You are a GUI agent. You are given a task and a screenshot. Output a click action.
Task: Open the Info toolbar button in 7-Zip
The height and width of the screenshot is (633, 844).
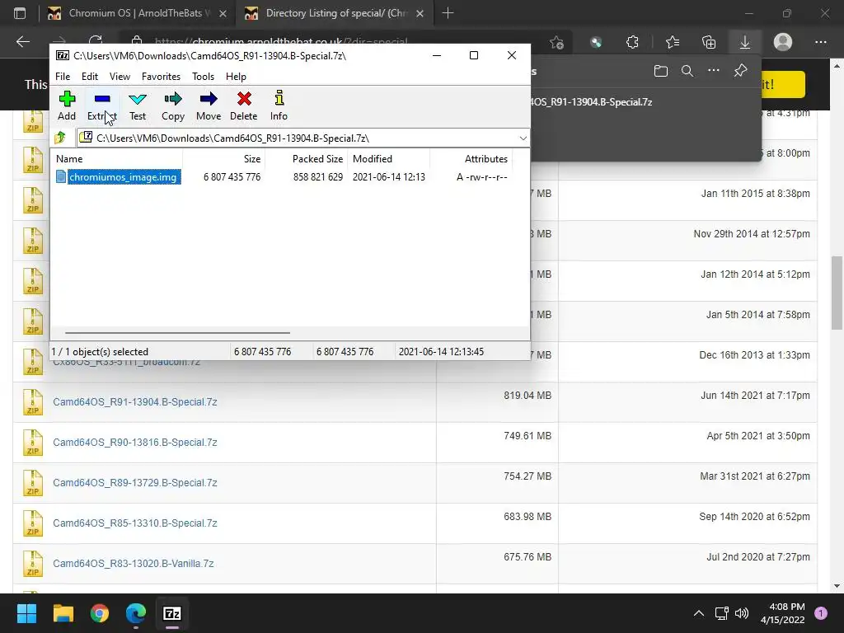click(x=279, y=105)
